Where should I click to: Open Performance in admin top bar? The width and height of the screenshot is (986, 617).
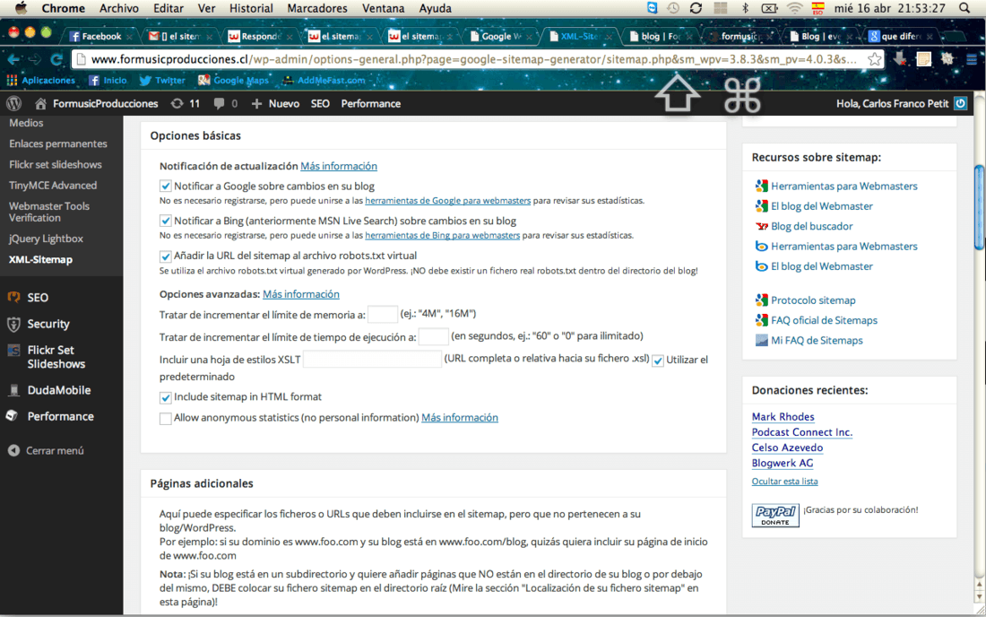tap(370, 103)
